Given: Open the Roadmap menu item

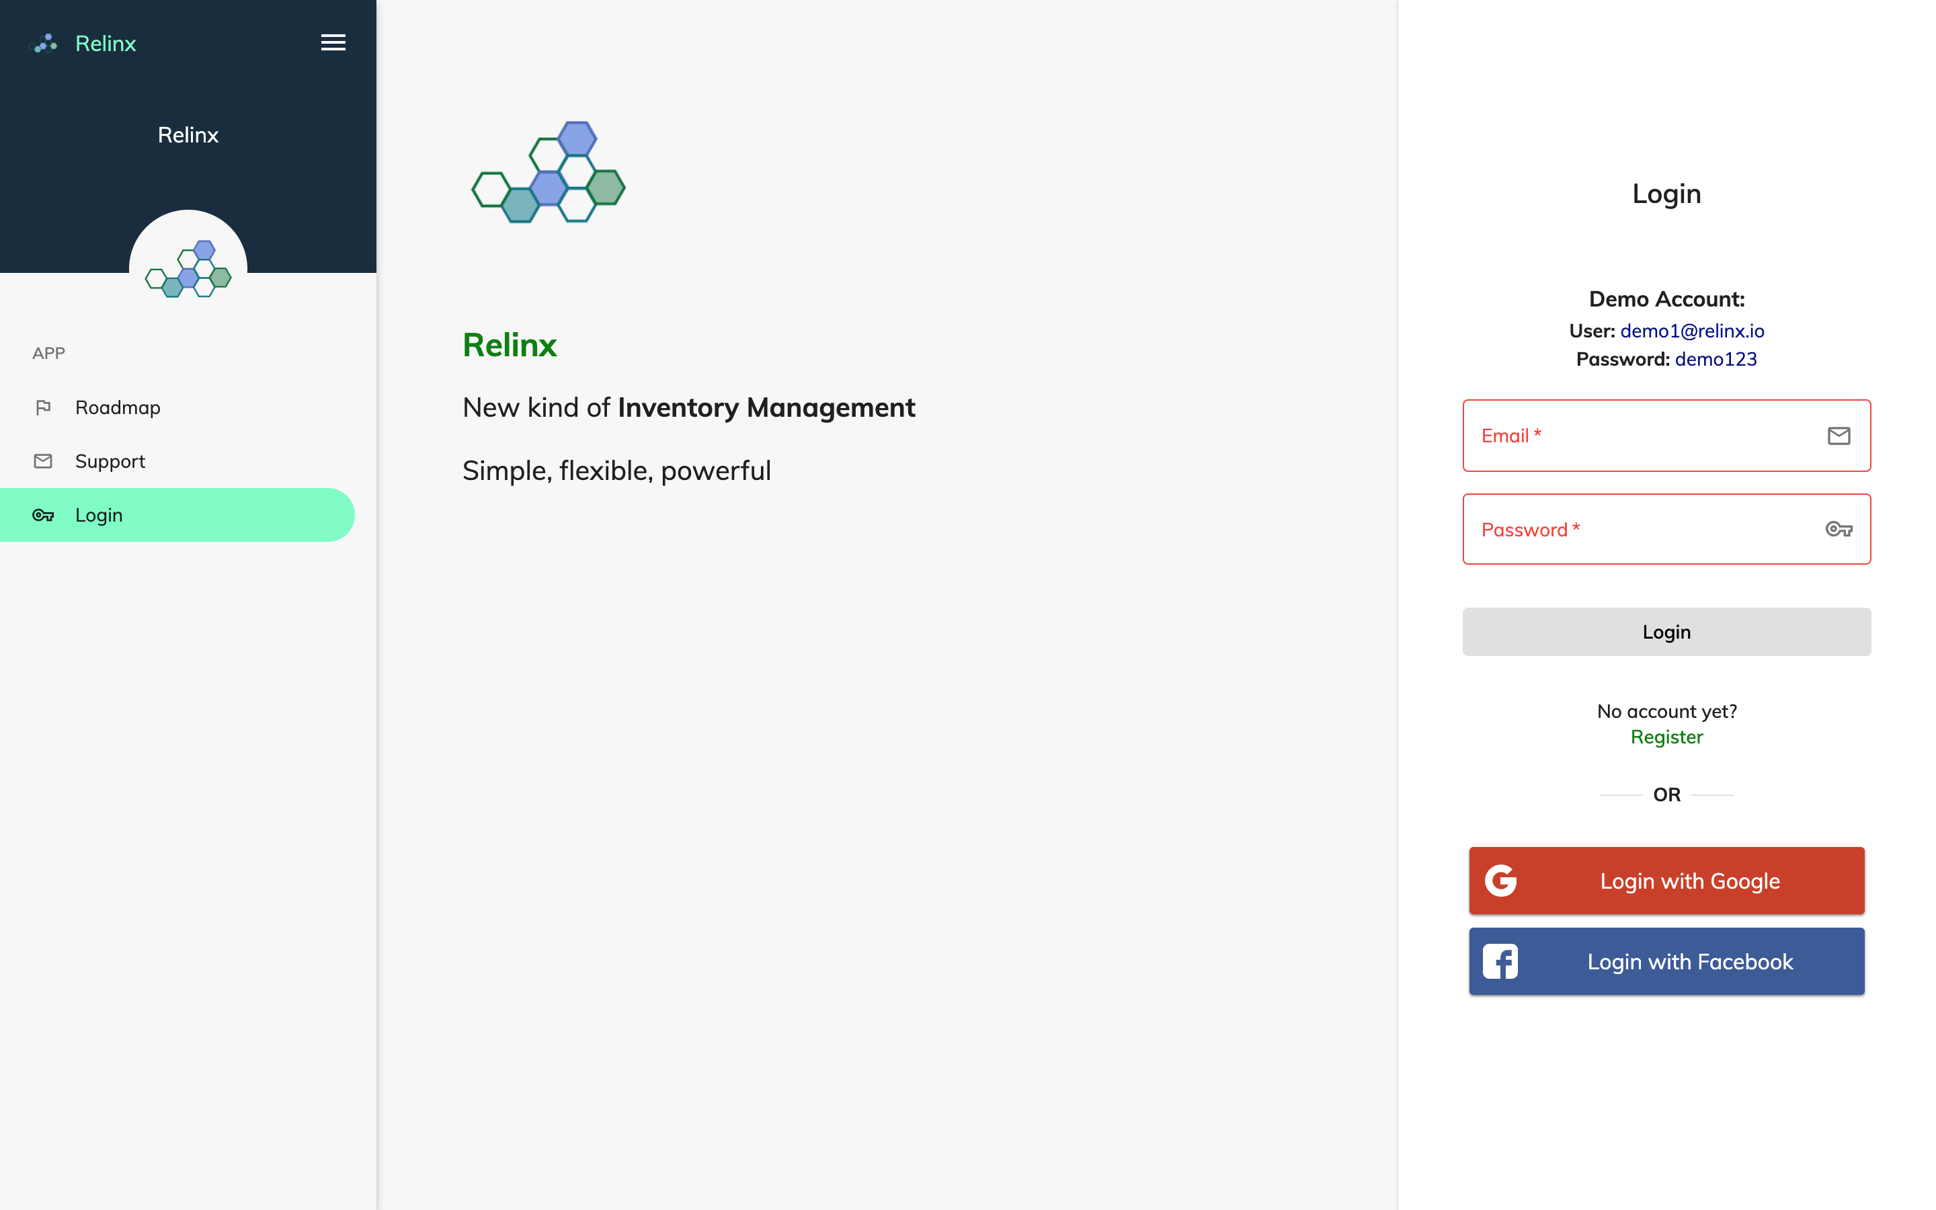Looking at the screenshot, I should coord(177,407).
